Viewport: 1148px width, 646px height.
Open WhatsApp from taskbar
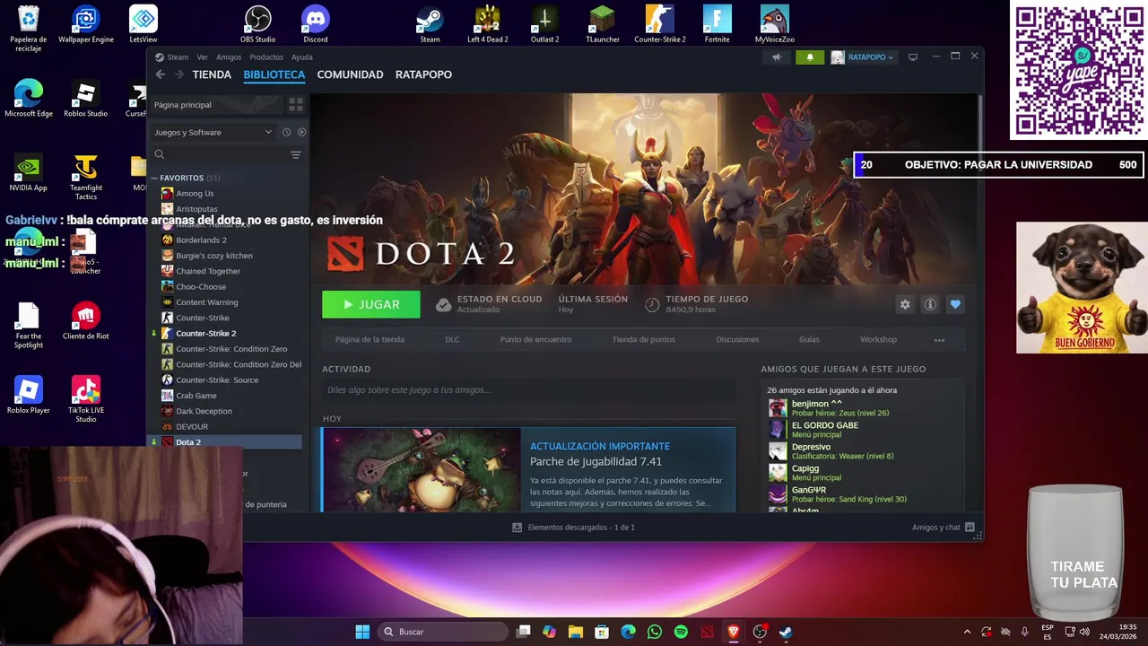pos(655,632)
